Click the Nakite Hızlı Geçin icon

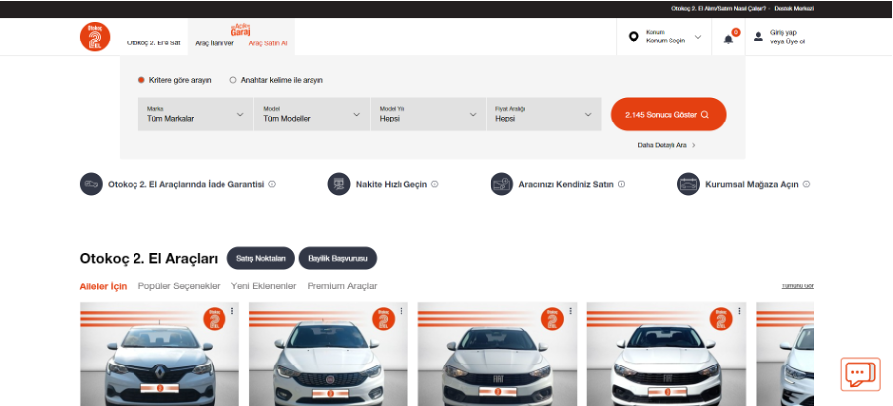[338, 184]
